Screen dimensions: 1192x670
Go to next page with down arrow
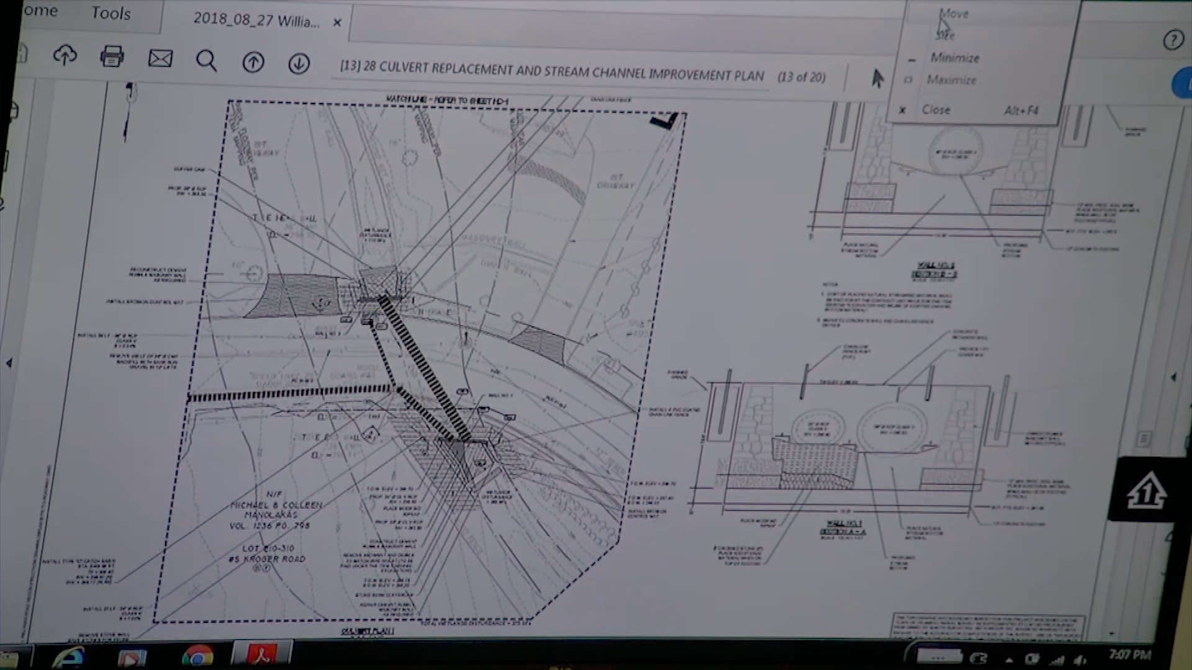(299, 63)
